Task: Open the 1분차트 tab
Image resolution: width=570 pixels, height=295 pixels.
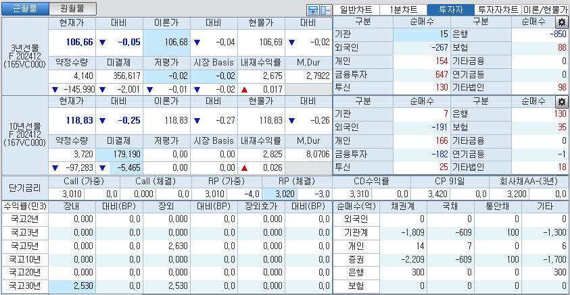Action: pos(404,10)
